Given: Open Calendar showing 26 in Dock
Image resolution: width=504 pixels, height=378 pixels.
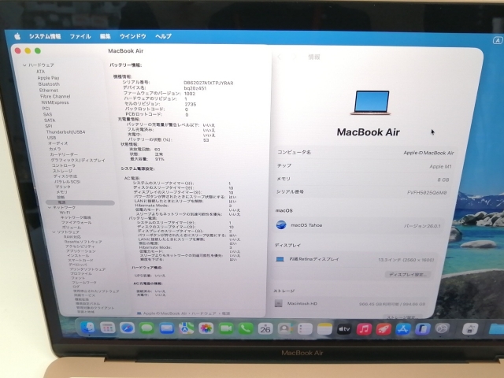Looking at the screenshot, I should pyautogui.click(x=265, y=328).
